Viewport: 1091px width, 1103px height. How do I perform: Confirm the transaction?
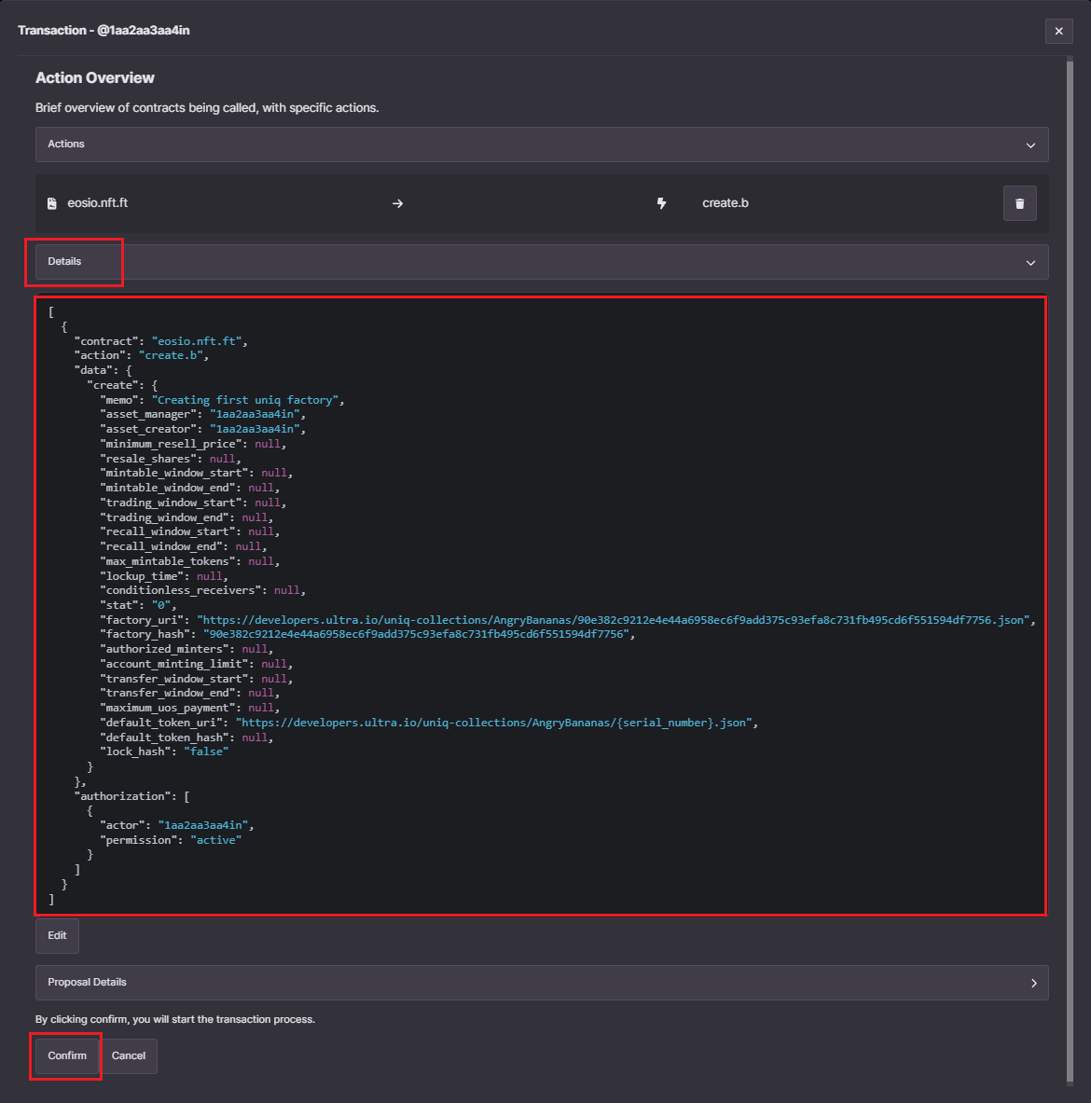(x=65, y=1055)
